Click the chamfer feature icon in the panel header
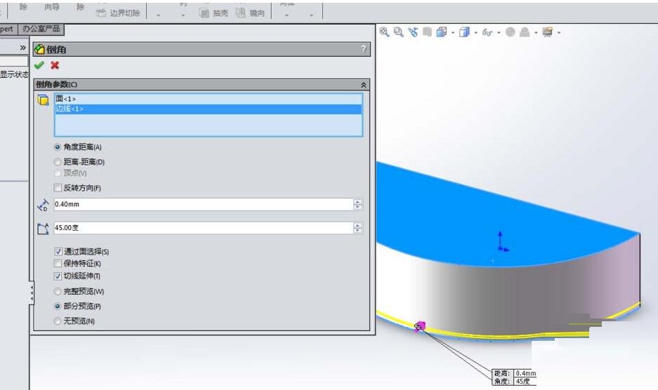The width and height of the screenshot is (658, 390). tap(39, 50)
